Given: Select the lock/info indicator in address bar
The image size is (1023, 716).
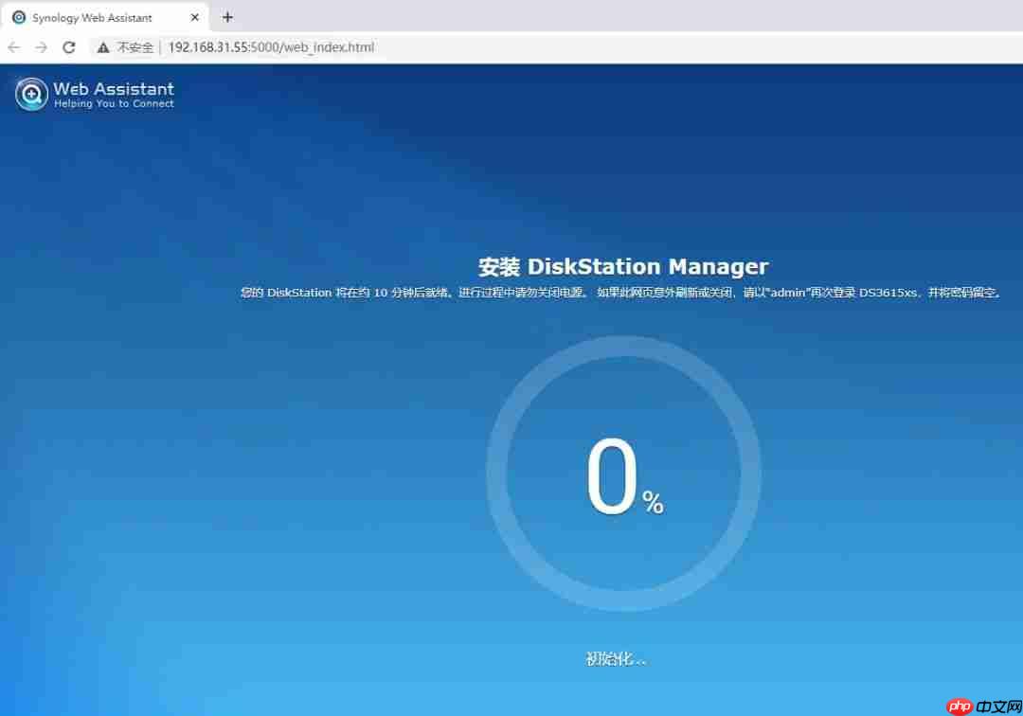Looking at the screenshot, I should pyautogui.click(x=102, y=46).
